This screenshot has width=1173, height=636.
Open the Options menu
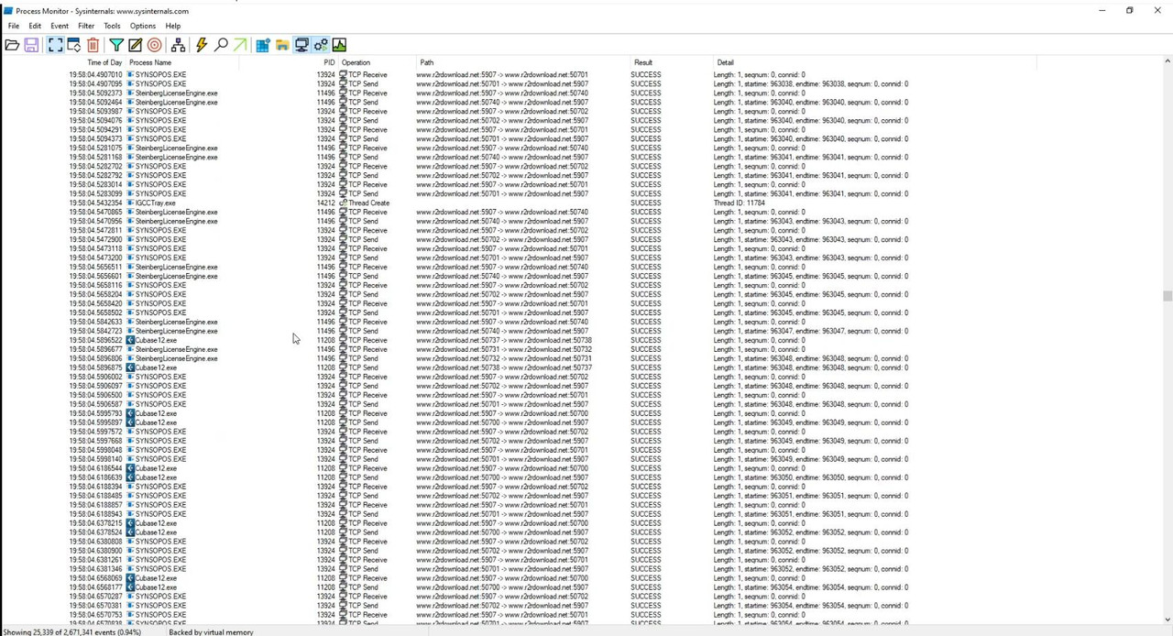[143, 26]
